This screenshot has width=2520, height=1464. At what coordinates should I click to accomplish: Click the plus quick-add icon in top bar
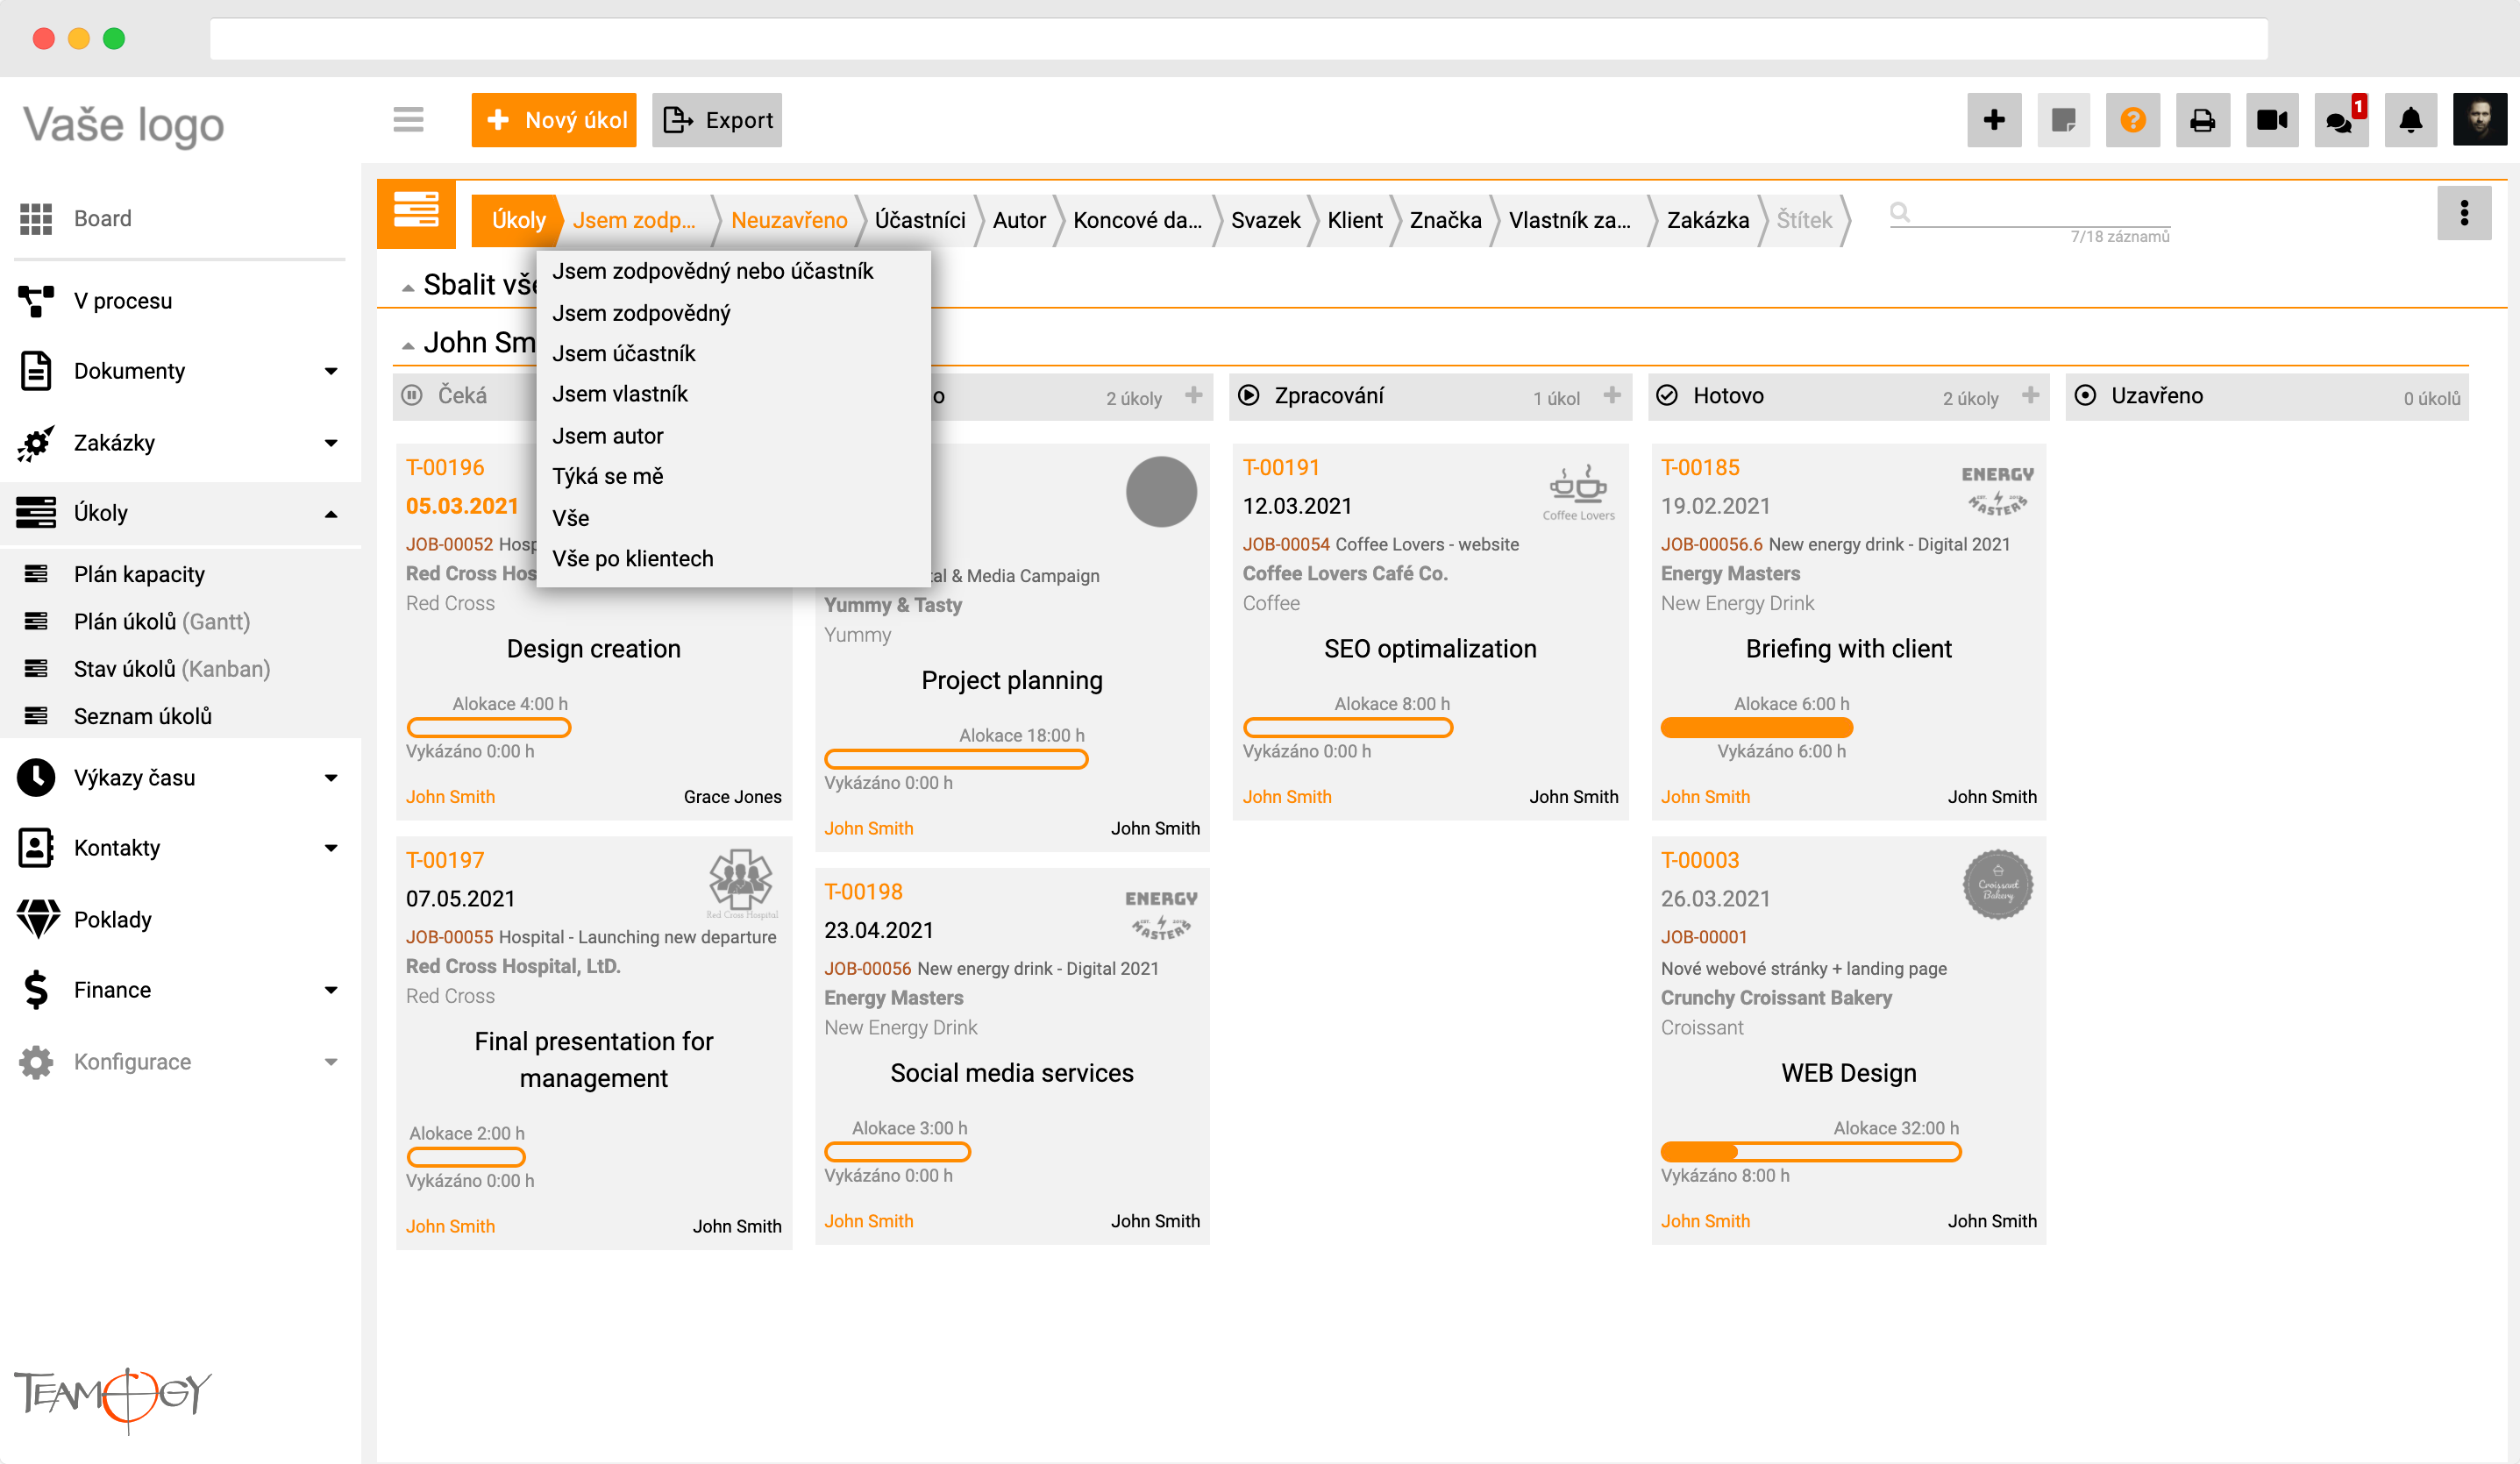point(1994,120)
